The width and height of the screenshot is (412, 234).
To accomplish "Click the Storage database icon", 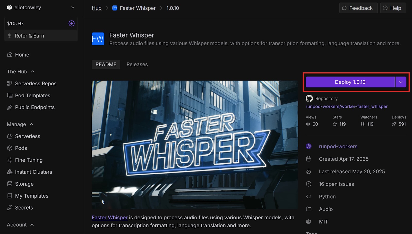I will pos(10,184).
